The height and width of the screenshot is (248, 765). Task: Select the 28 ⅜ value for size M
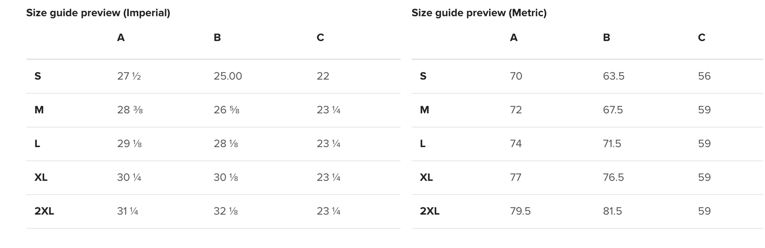[x=130, y=110]
